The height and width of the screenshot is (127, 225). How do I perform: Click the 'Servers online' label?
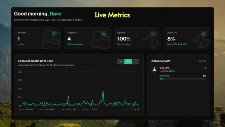124,44
